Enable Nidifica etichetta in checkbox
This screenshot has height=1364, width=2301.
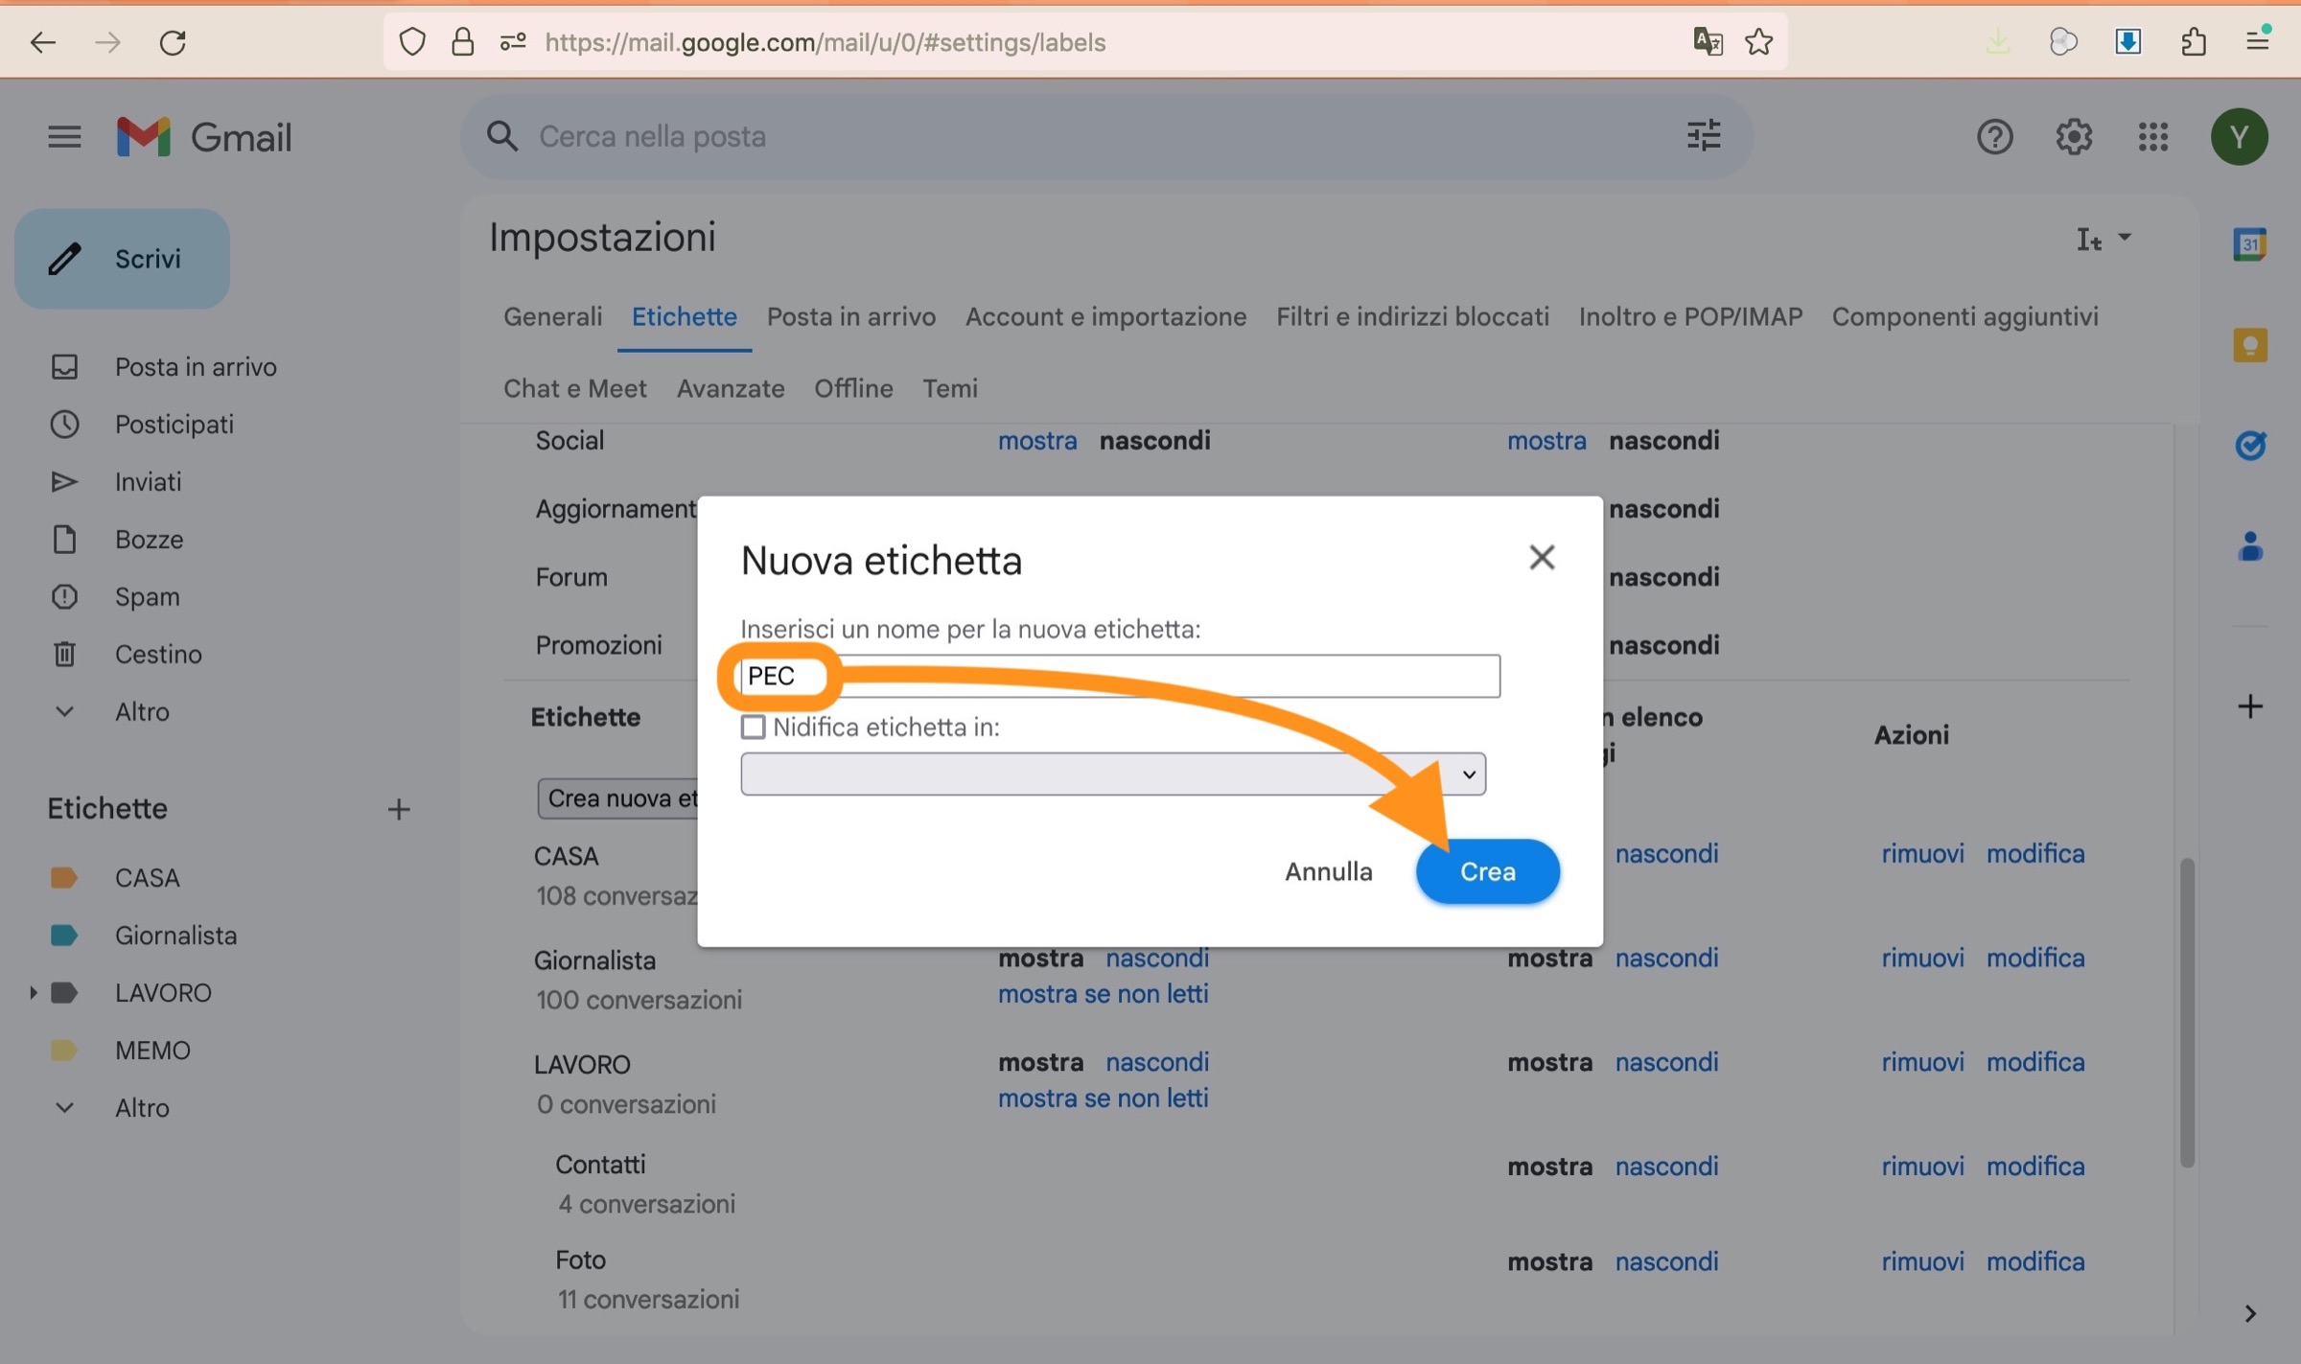(x=754, y=727)
